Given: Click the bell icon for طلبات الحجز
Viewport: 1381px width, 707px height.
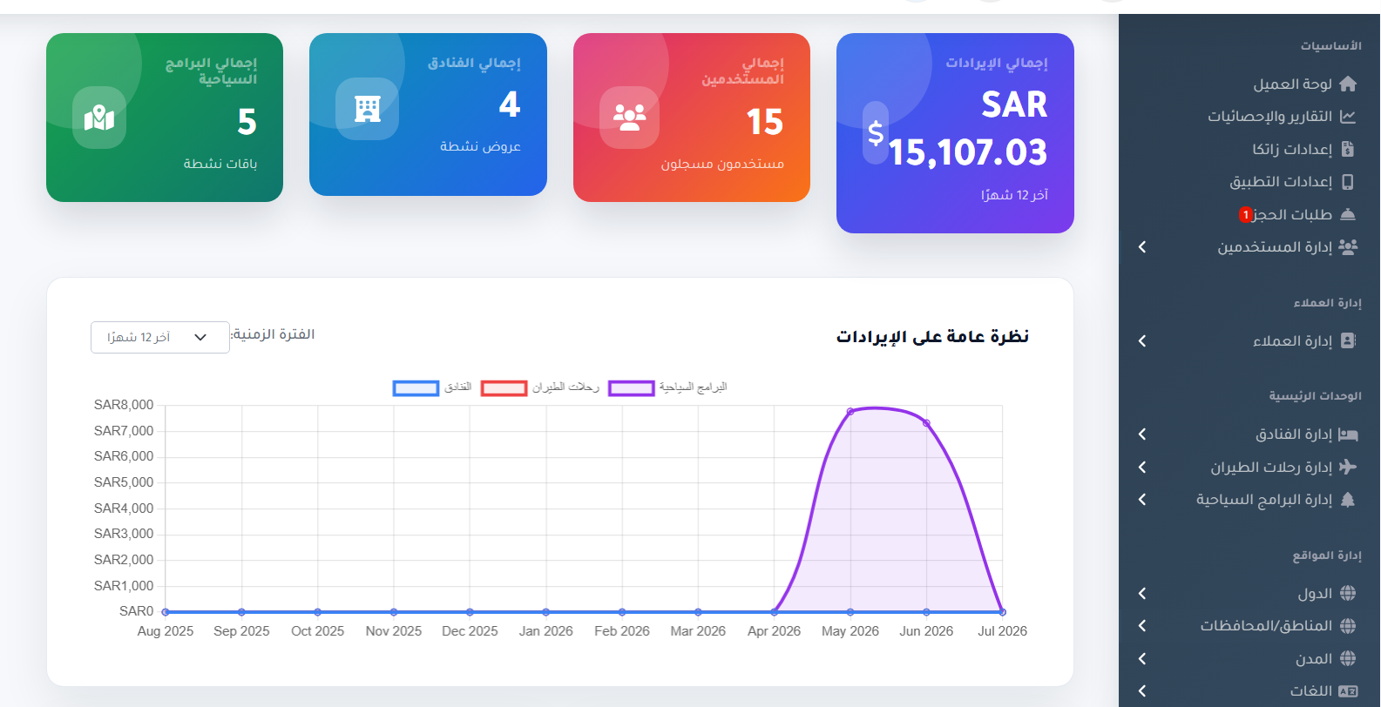Looking at the screenshot, I should [x=1348, y=214].
